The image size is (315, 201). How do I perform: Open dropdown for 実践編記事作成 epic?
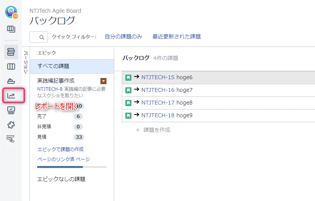(x=103, y=81)
